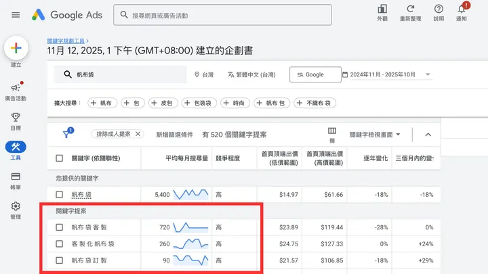Click the 重新整理 refresh icon
The width and height of the screenshot is (488, 274).
411,13
